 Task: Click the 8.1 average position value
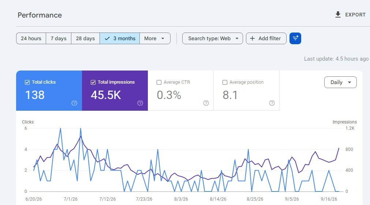click(230, 95)
